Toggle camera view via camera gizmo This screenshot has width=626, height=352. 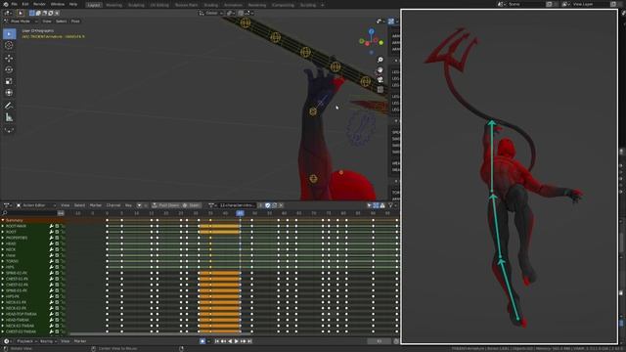click(380, 80)
